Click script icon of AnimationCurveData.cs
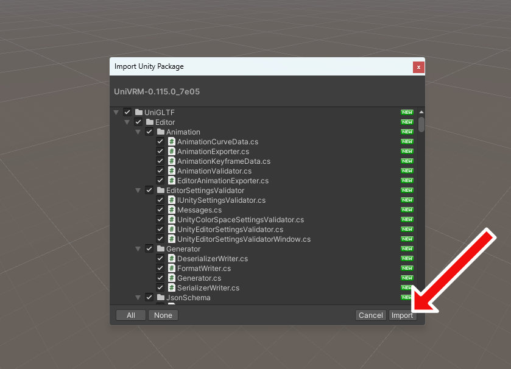 [172, 142]
